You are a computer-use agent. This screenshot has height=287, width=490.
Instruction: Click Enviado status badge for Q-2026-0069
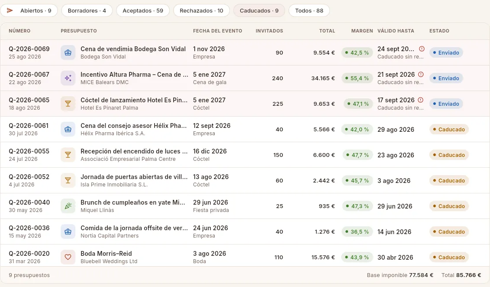click(x=446, y=52)
